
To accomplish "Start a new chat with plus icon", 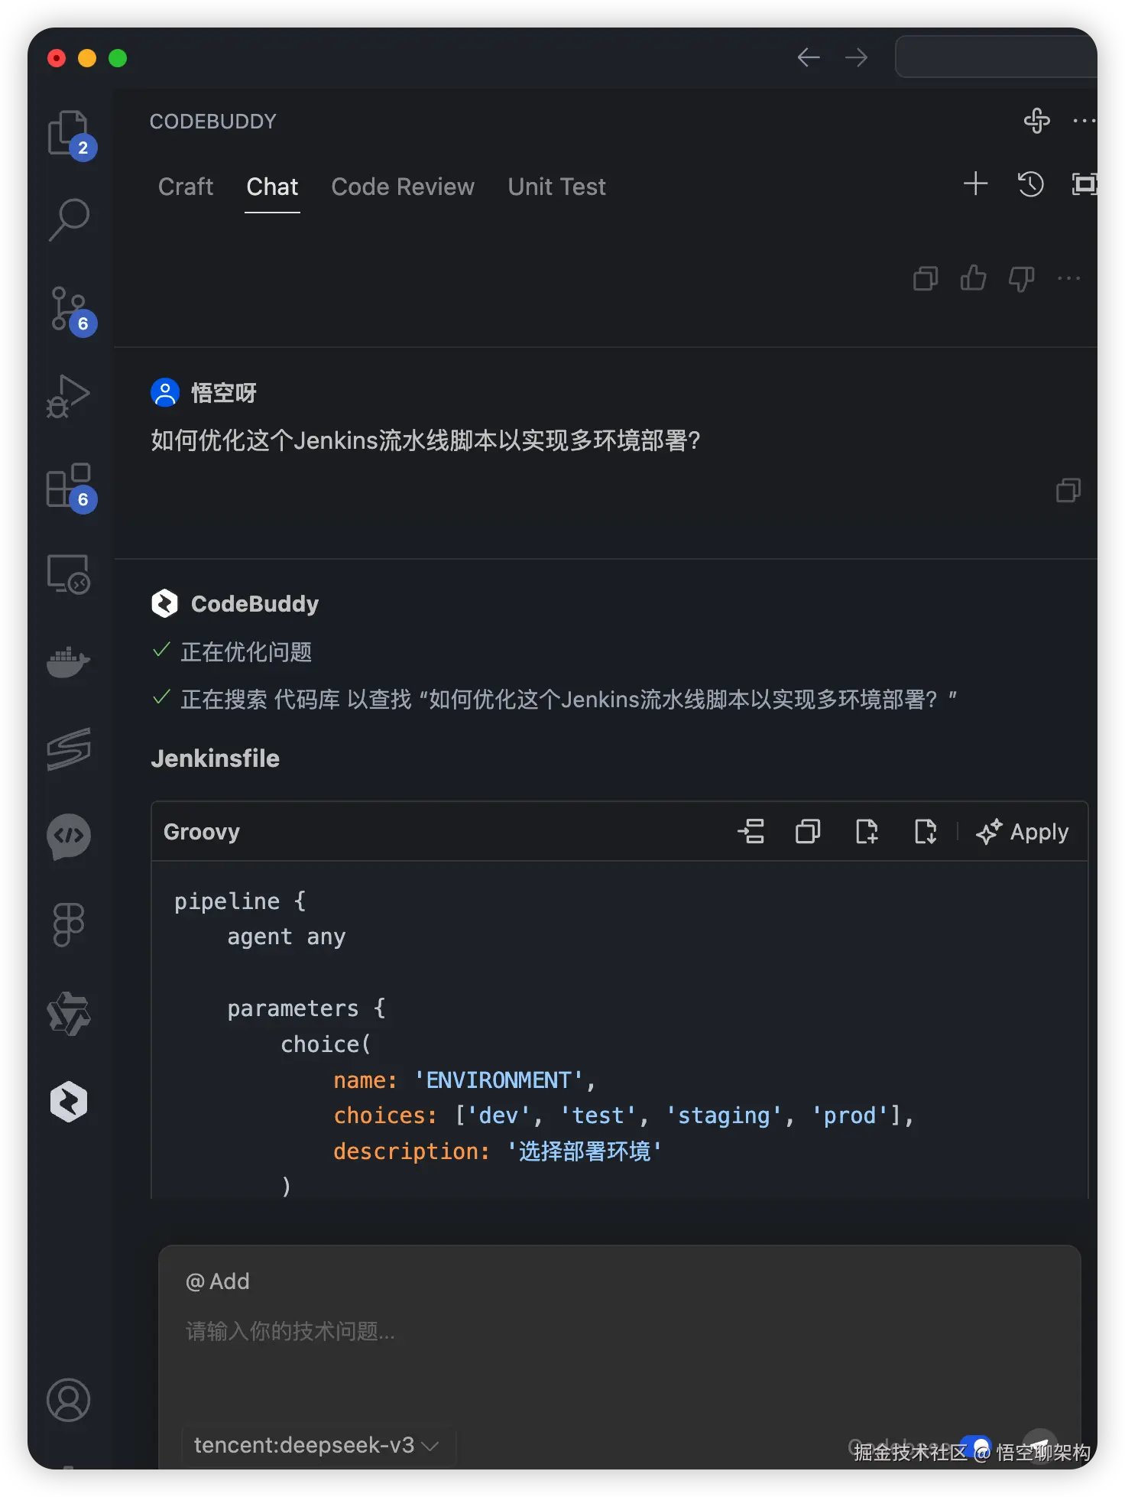I will 975,184.
